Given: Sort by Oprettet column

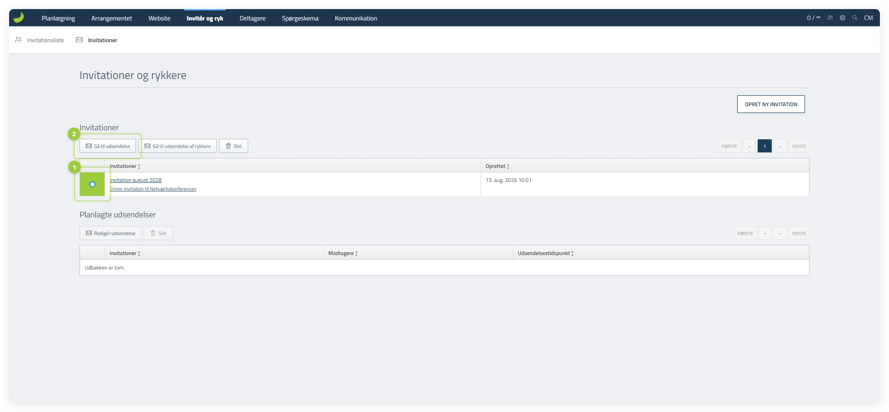Looking at the screenshot, I should [x=497, y=166].
